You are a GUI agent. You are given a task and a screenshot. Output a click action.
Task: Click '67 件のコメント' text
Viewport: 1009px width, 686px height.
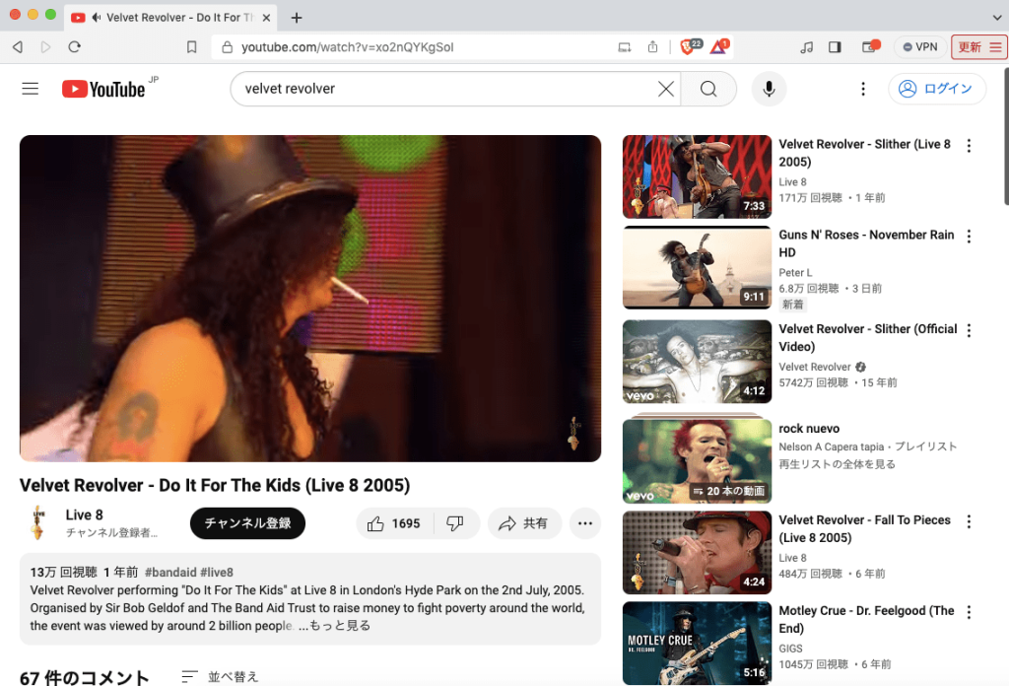pyautogui.click(x=85, y=678)
